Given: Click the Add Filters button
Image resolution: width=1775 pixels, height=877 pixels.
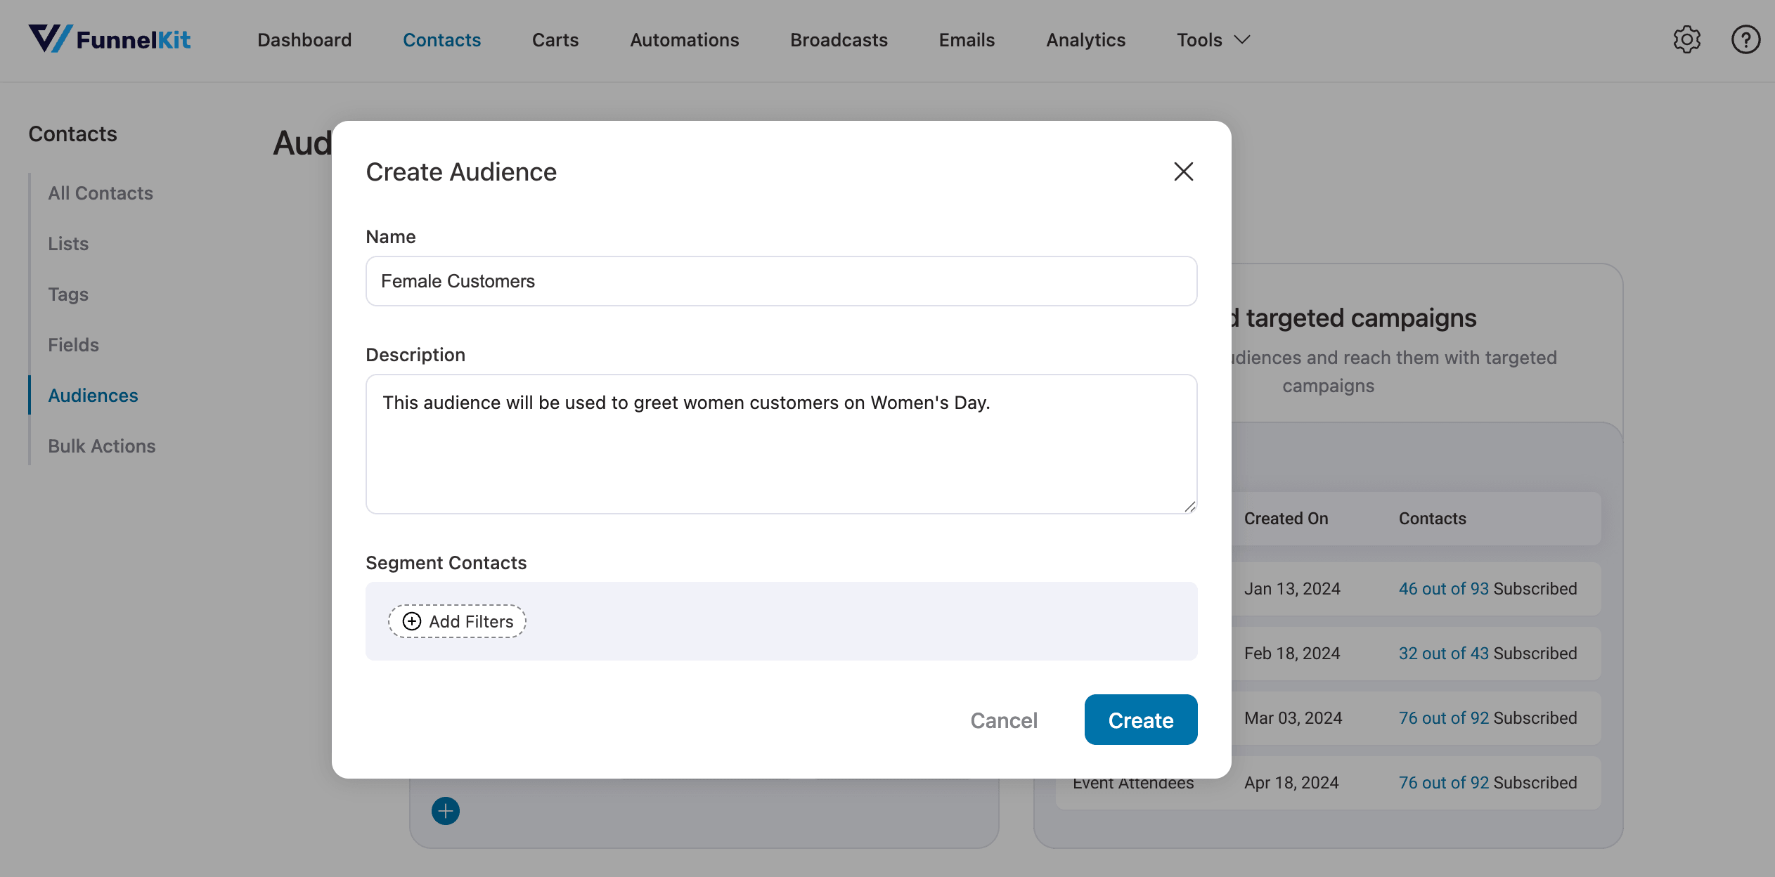Looking at the screenshot, I should tap(457, 621).
